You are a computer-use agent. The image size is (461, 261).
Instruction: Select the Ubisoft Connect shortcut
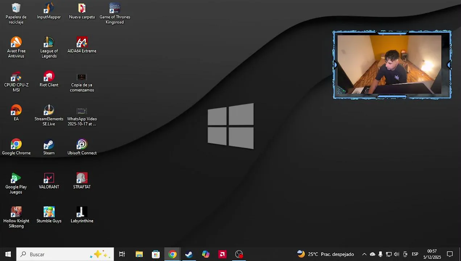point(82,147)
